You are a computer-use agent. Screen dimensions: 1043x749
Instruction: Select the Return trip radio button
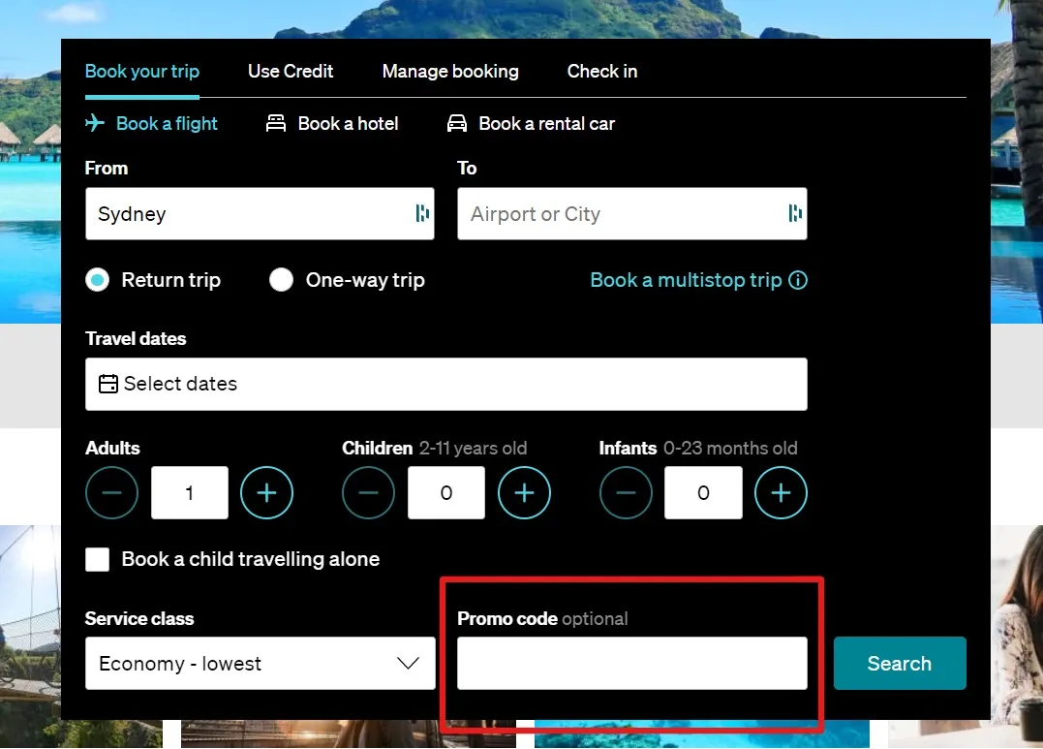[x=97, y=280]
